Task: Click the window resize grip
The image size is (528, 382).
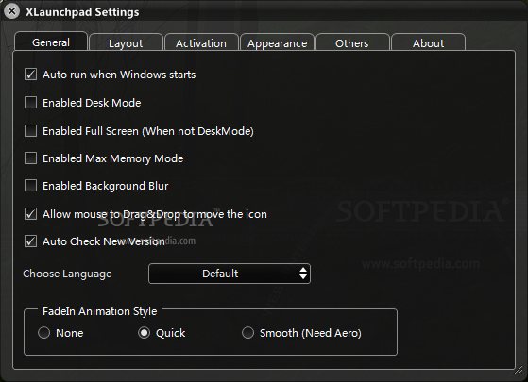Action: (x=519, y=371)
